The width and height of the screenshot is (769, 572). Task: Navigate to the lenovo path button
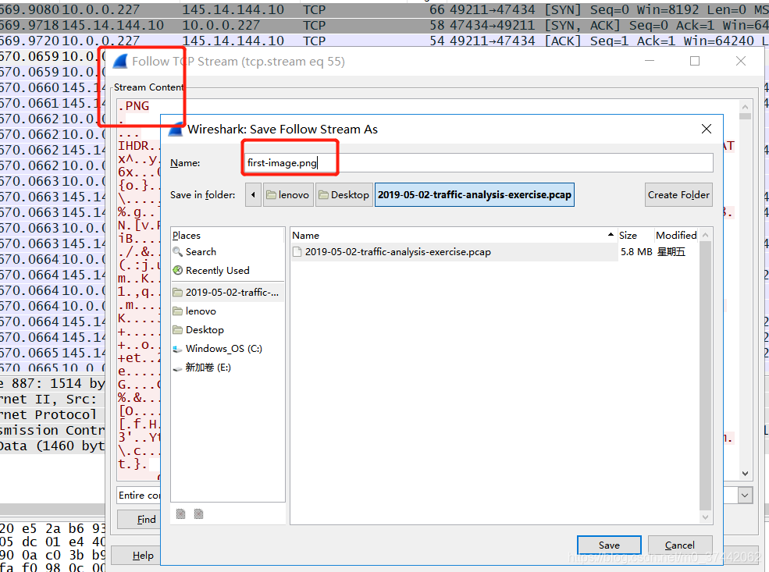pyautogui.click(x=288, y=194)
